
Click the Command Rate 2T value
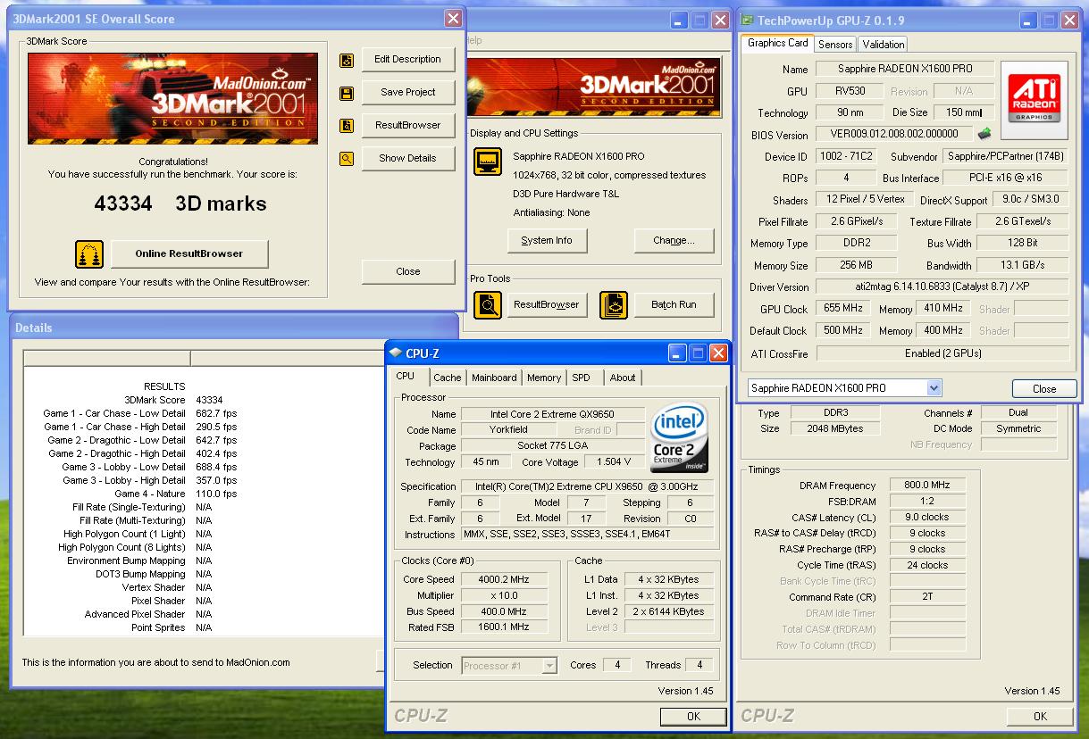[x=927, y=597]
